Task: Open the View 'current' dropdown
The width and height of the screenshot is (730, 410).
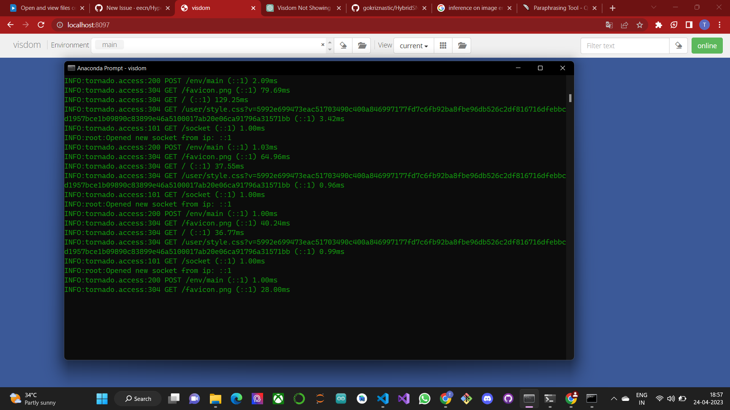Action: (413, 46)
